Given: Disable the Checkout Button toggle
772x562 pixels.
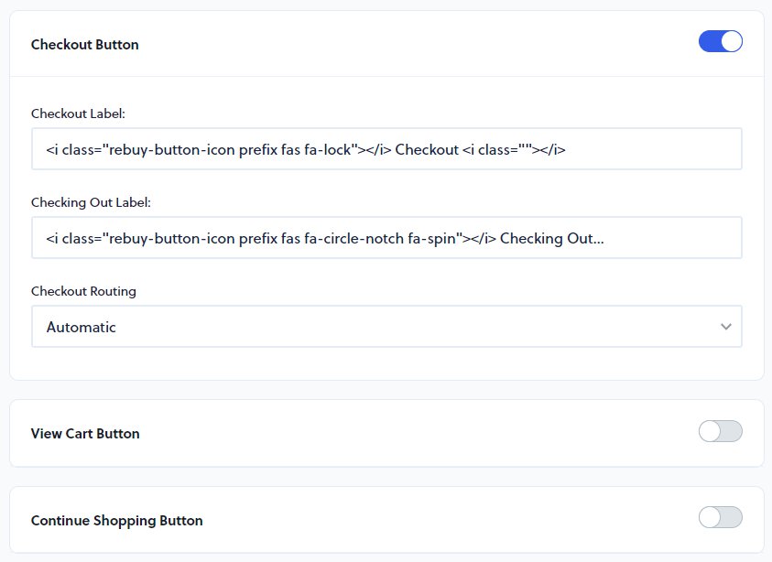Looking at the screenshot, I should (x=720, y=41).
